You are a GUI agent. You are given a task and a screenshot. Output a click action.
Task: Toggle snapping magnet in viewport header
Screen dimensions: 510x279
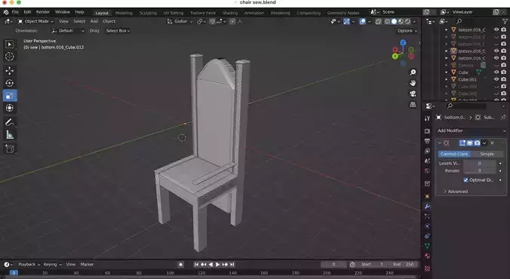point(212,21)
